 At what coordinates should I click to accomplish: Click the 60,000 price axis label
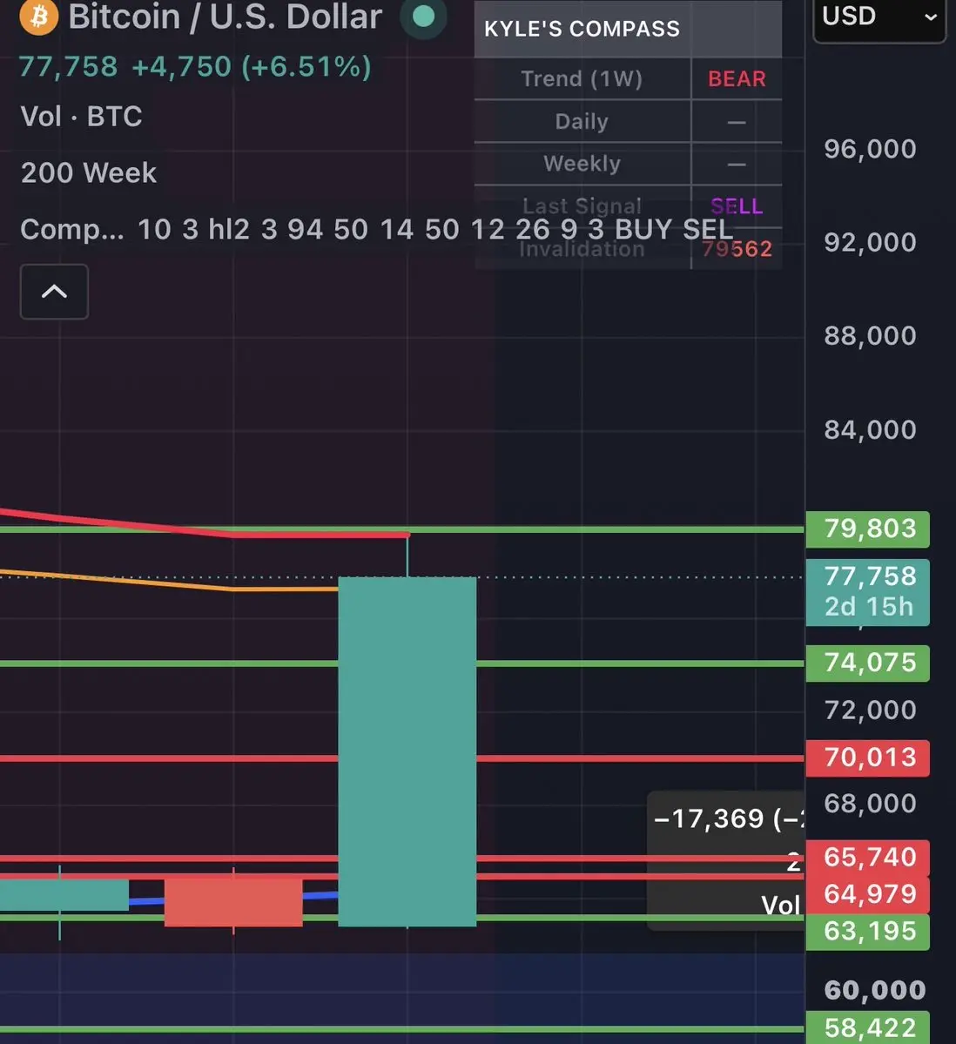pos(875,991)
